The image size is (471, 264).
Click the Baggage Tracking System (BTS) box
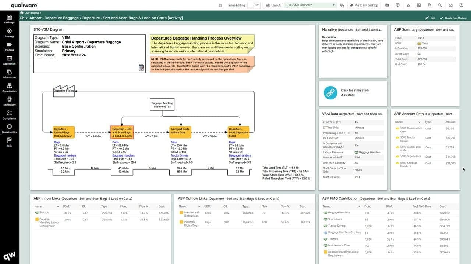point(162,104)
